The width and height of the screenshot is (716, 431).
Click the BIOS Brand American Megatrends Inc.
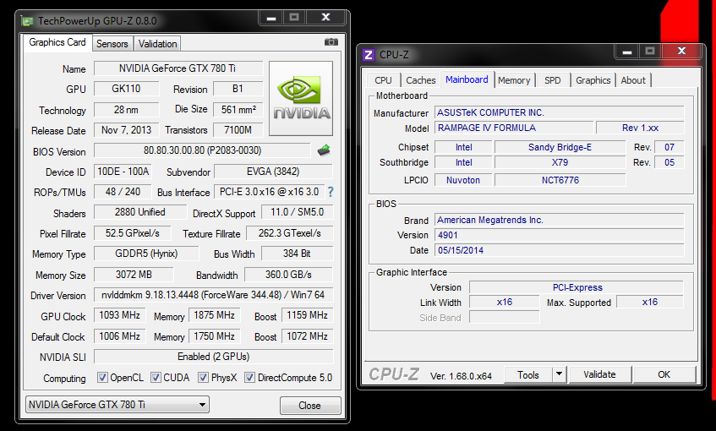pyautogui.click(x=560, y=220)
